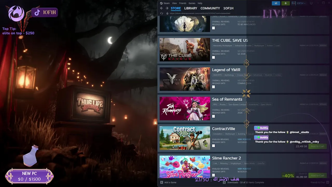Screen dimensions: 332x187
Task: Click the -40% discount badge
Action: coord(288,176)
